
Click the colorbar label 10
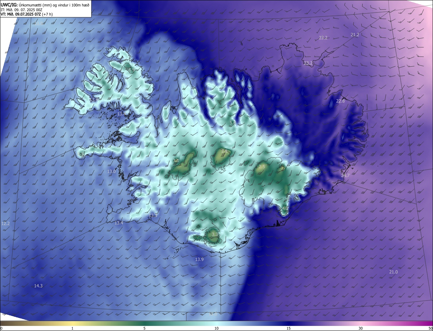pyautogui.click(x=216, y=328)
